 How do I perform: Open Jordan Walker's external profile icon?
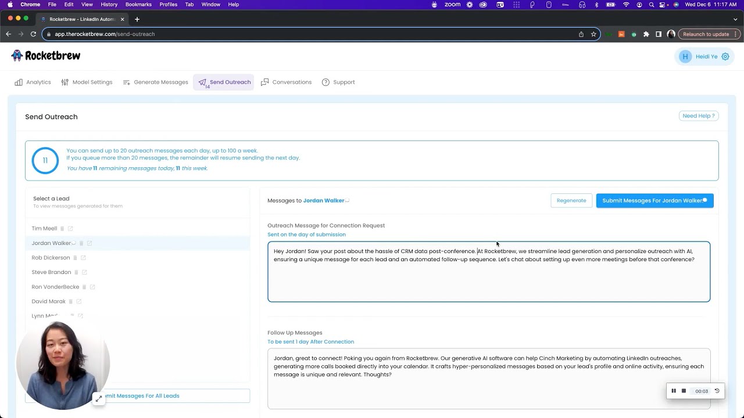pyautogui.click(x=90, y=243)
